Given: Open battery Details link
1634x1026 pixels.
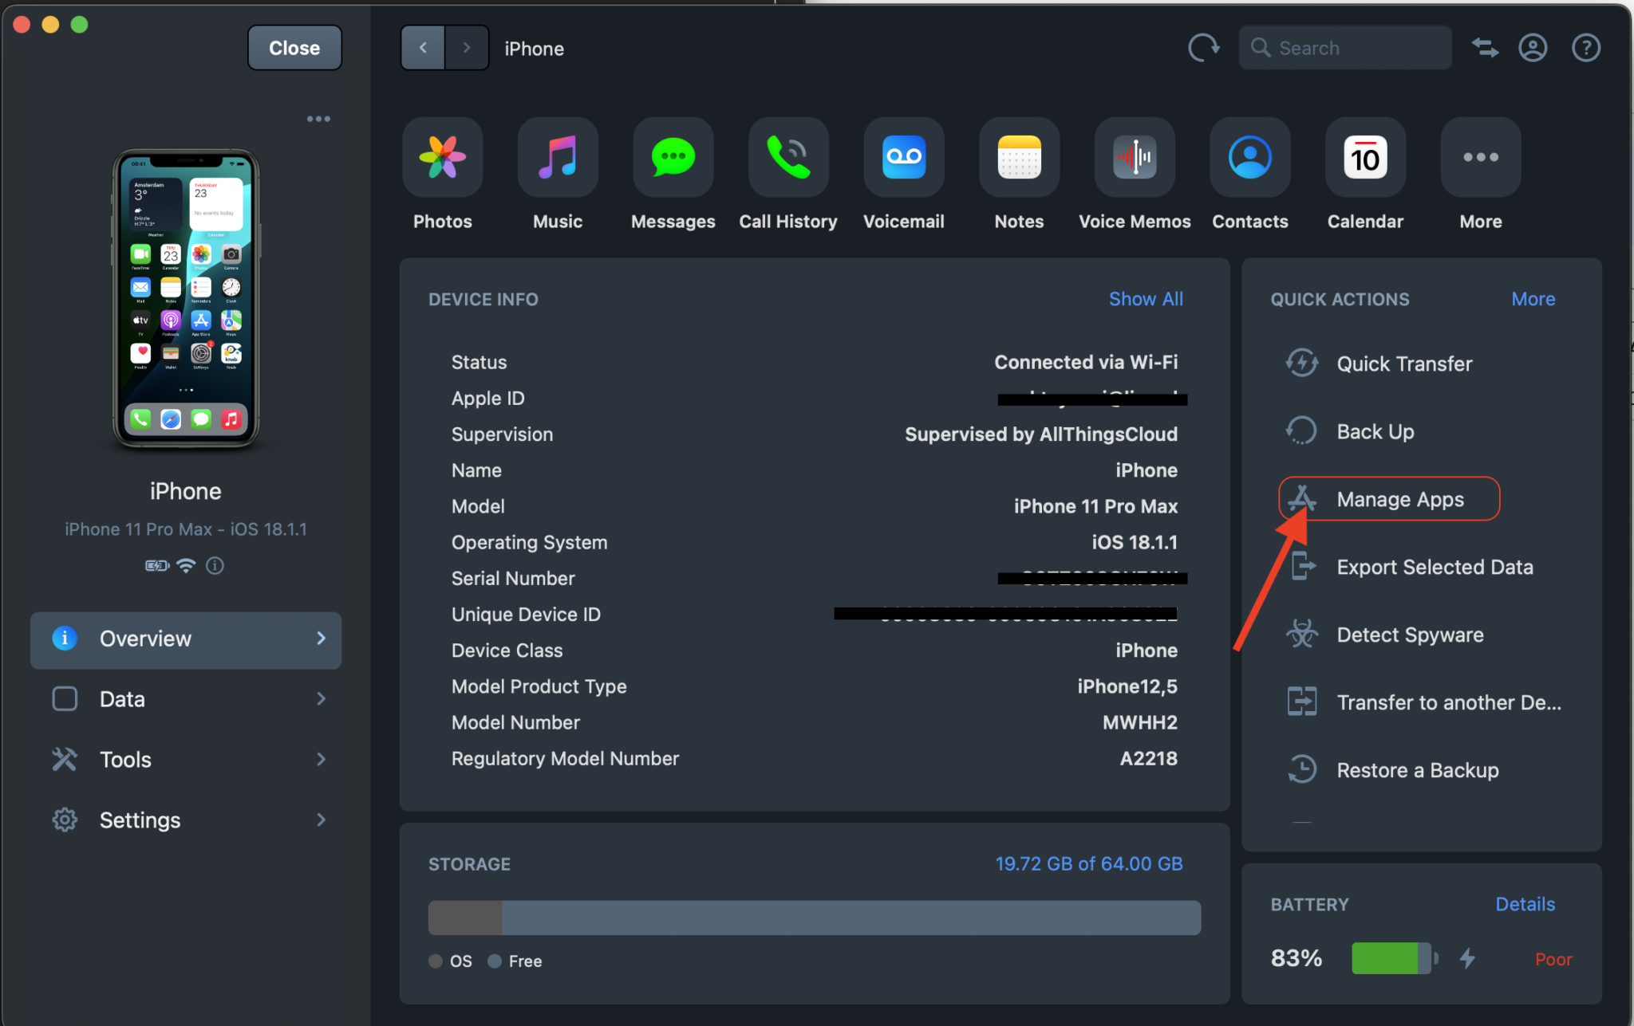Looking at the screenshot, I should tap(1524, 904).
